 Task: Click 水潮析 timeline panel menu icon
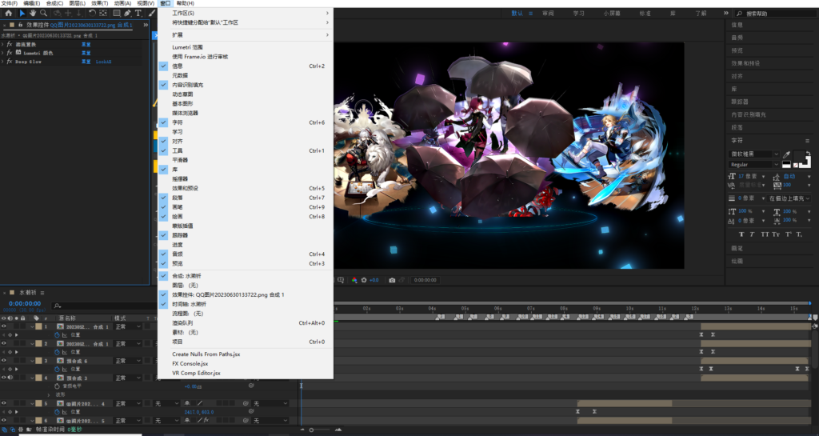(42, 293)
